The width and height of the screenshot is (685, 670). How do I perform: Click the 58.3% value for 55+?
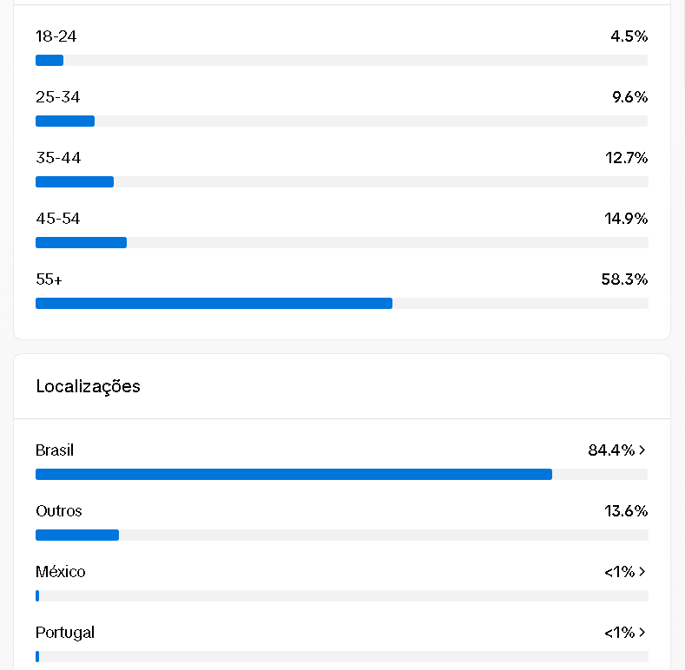[x=624, y=279]
